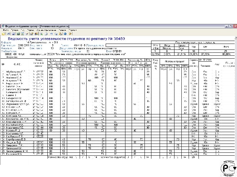Click the blue globe toolbar icon
Viewport: 237px width, 177px height.
click(x=65, y=34)
